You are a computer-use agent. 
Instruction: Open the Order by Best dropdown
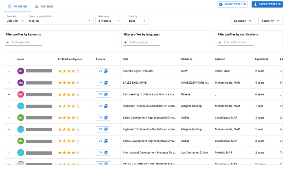137,21
